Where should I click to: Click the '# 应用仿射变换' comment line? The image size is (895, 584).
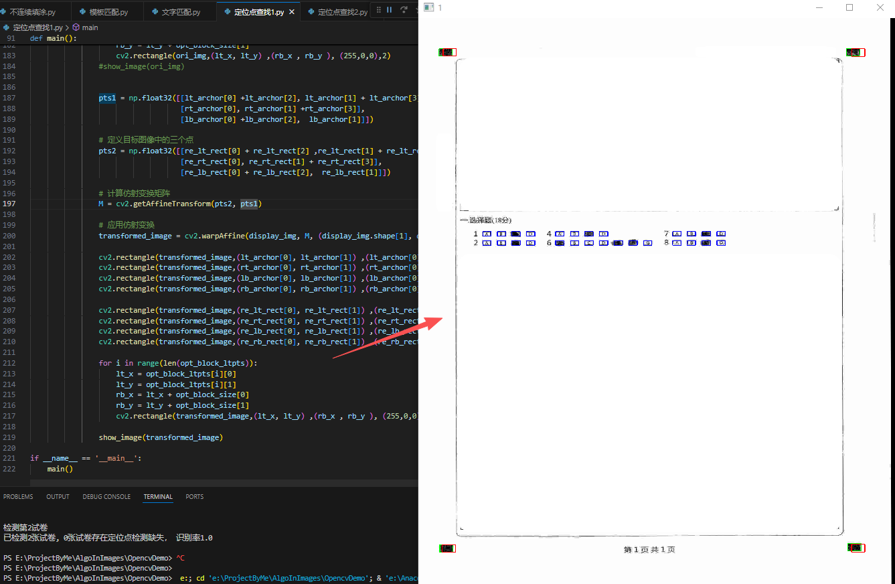coord(125,225)
